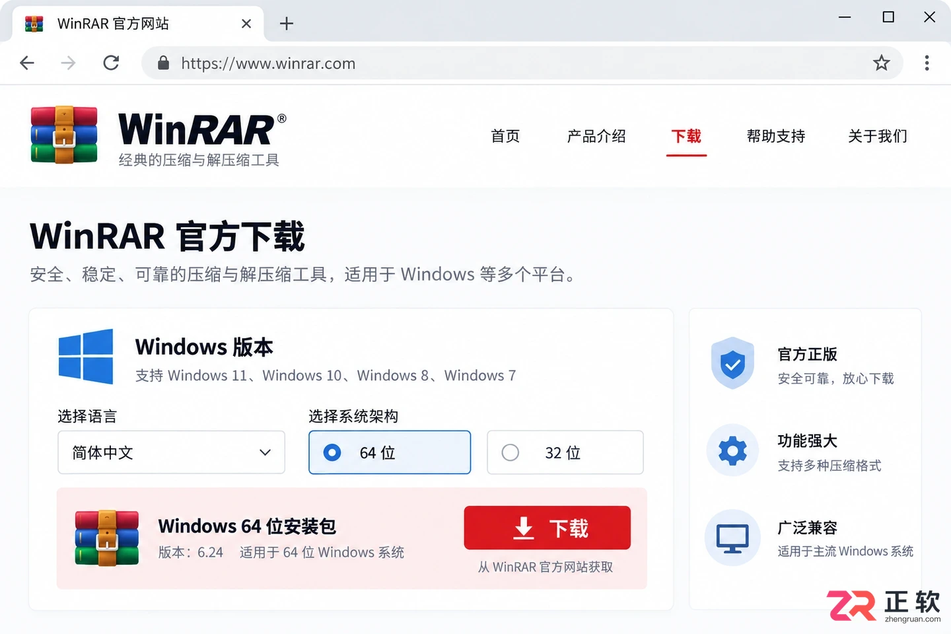Minimize the browser window
The width and height of the screenshot is (951, 634).
[x=845, y=17]
